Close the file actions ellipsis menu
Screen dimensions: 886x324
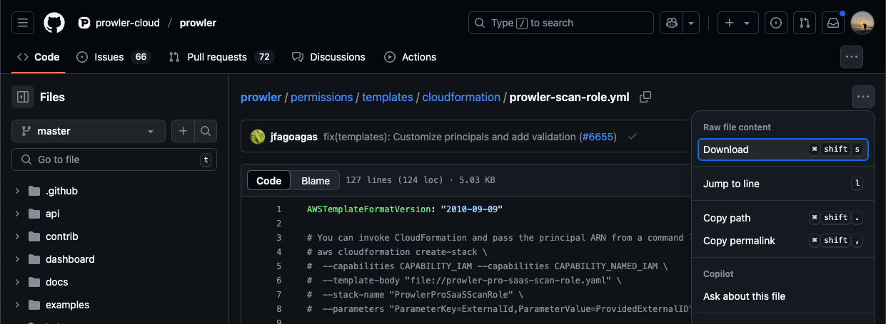(863, 97)
